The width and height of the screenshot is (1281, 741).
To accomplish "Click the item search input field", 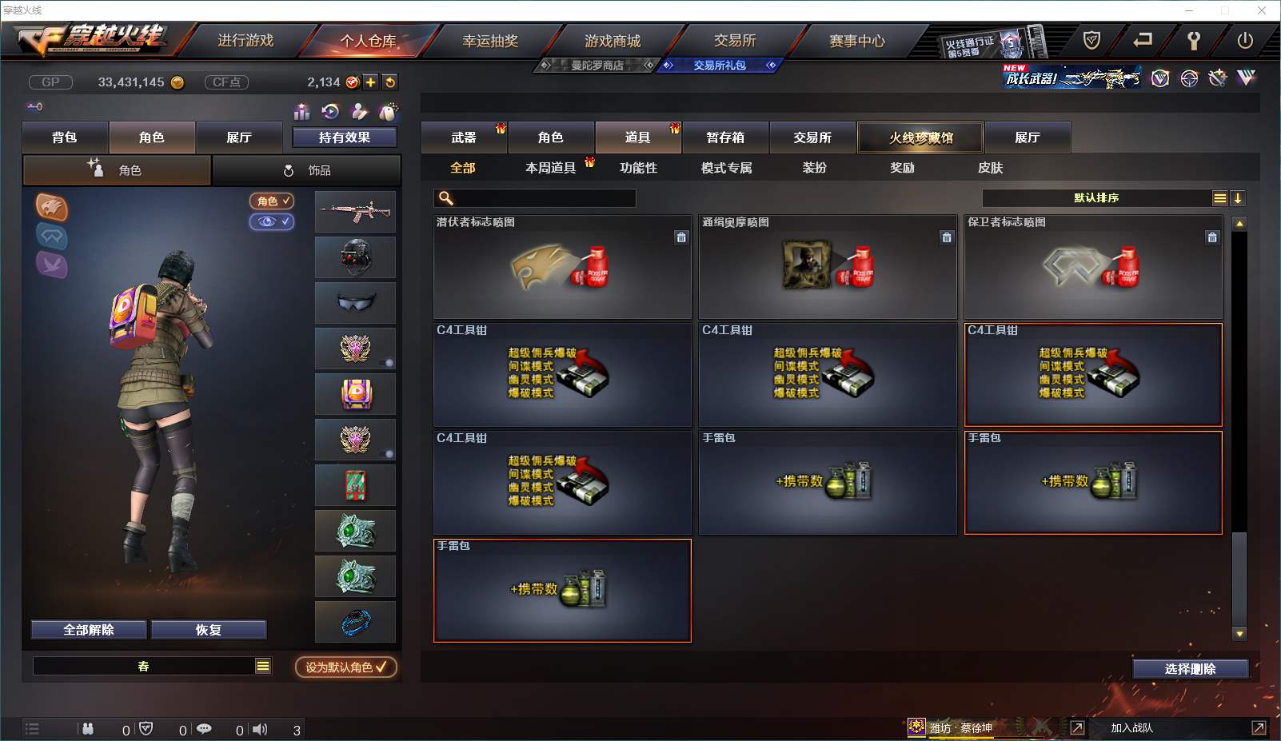I will click(x=535, y=198).
